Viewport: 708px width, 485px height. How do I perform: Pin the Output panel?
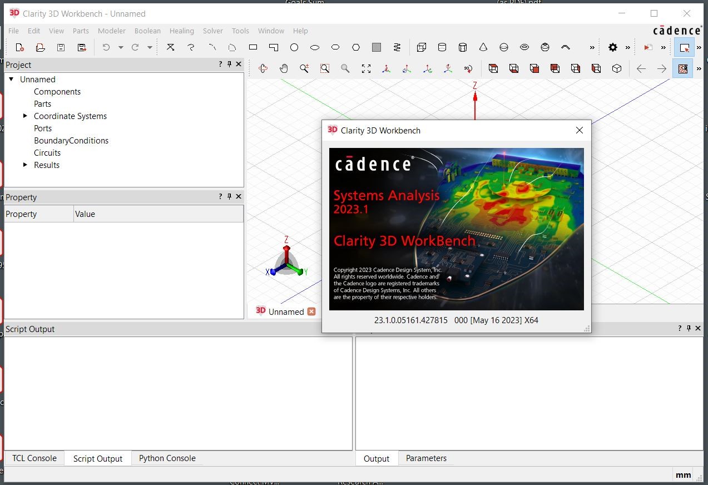(x=689, y=329)
